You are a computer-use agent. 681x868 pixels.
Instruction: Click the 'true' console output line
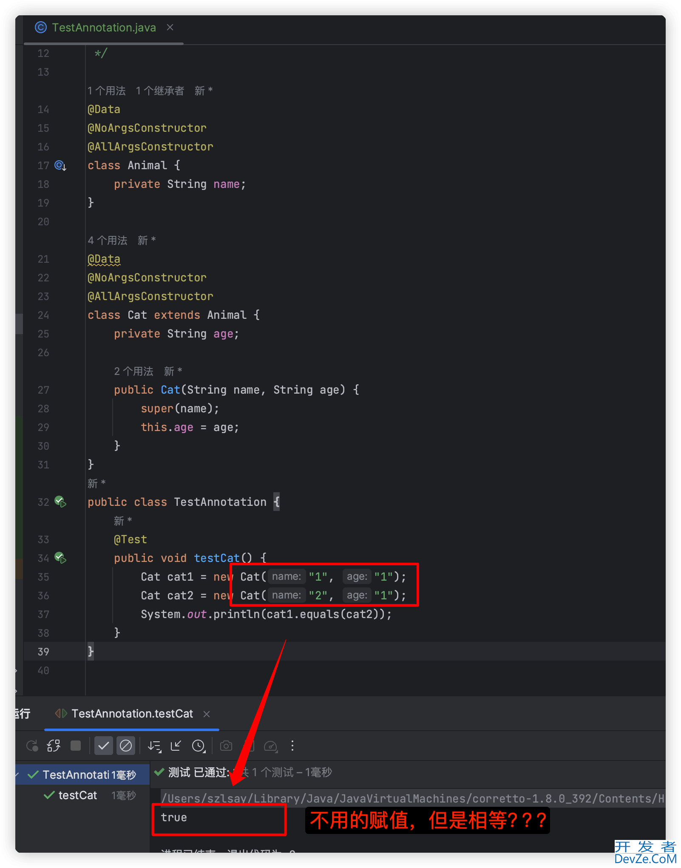(x=174, y=817)
